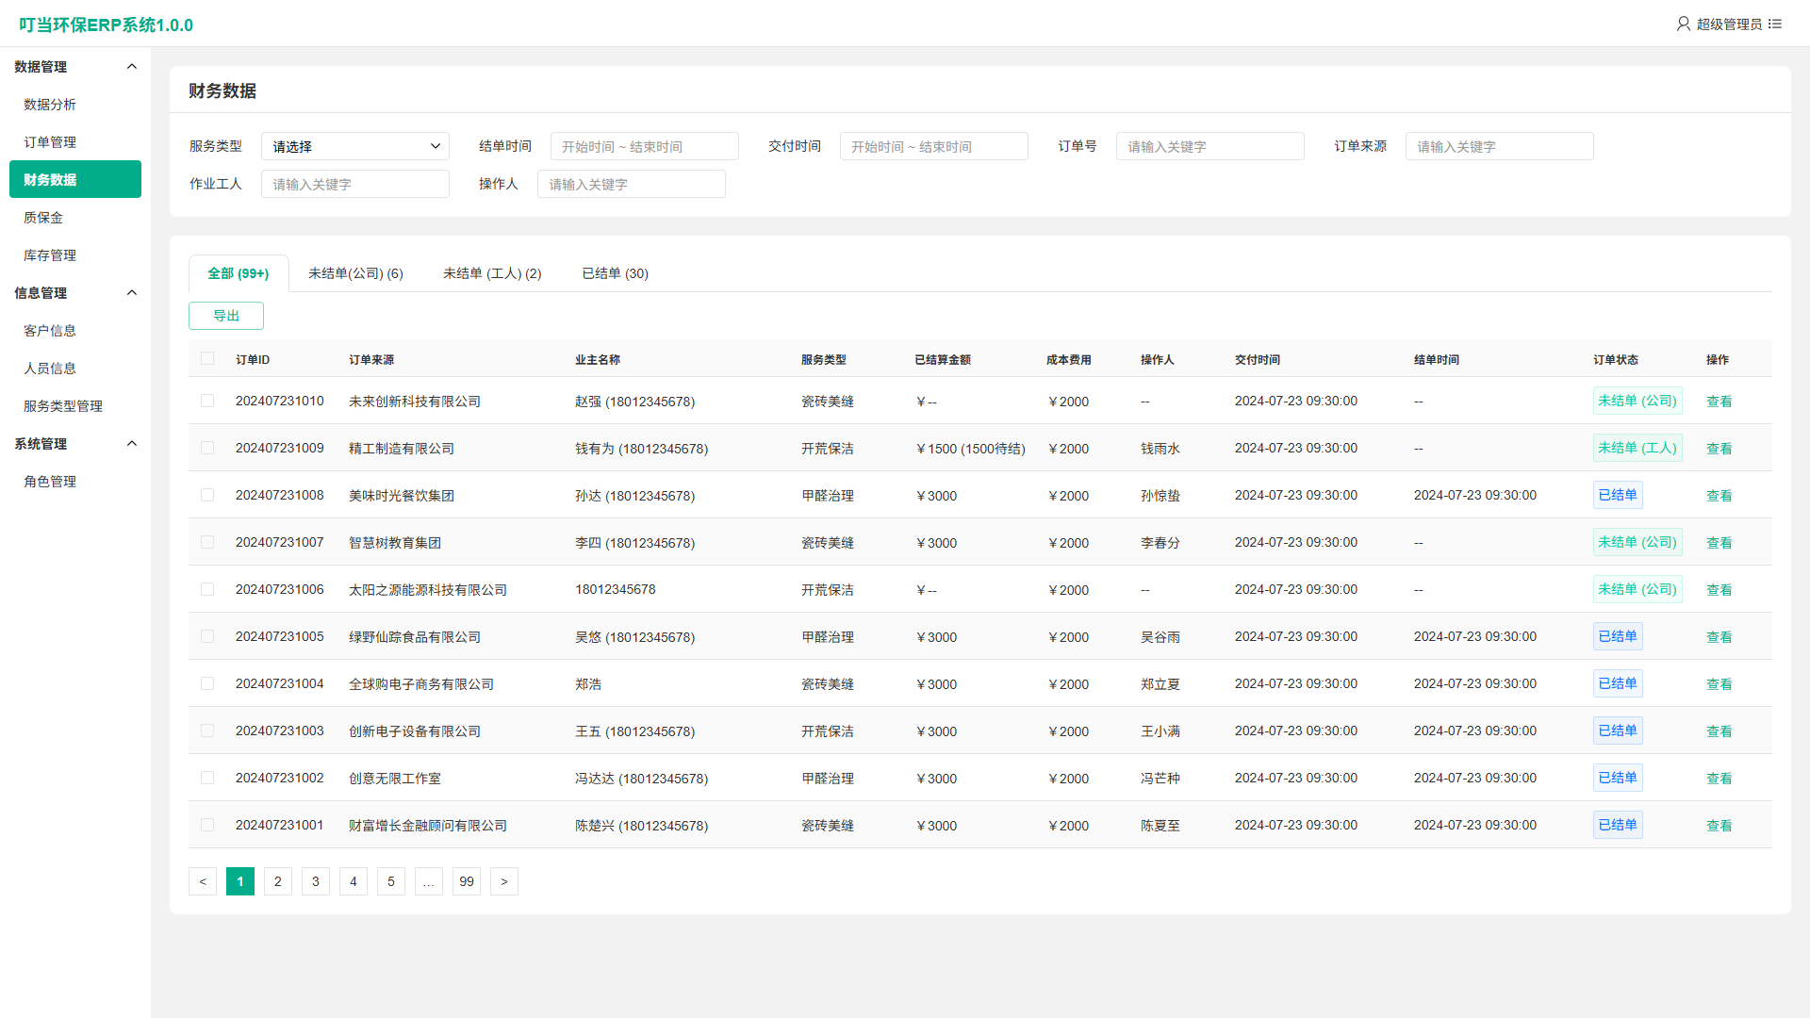Focus the 结单时间 date range field

pyautogui.click(x=645, y=146)
